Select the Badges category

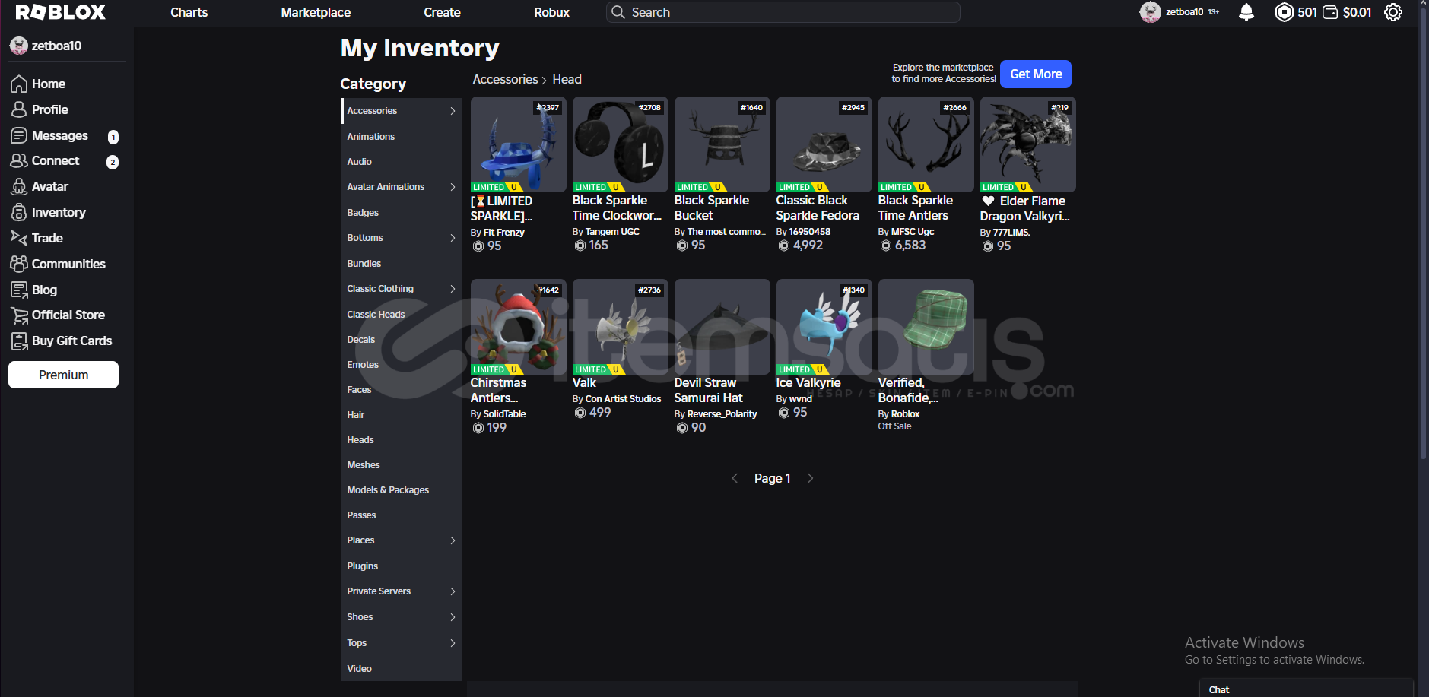[x=363, y=213]
